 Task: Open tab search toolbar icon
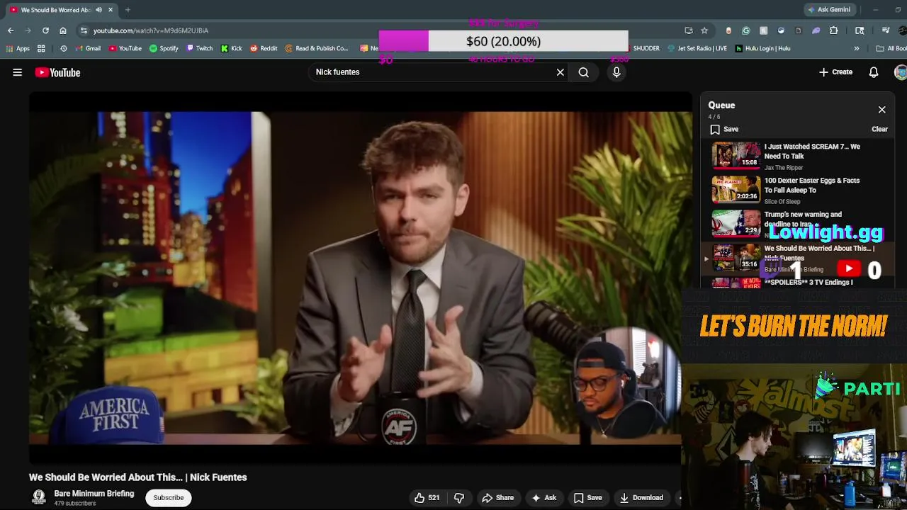point(860,30)
